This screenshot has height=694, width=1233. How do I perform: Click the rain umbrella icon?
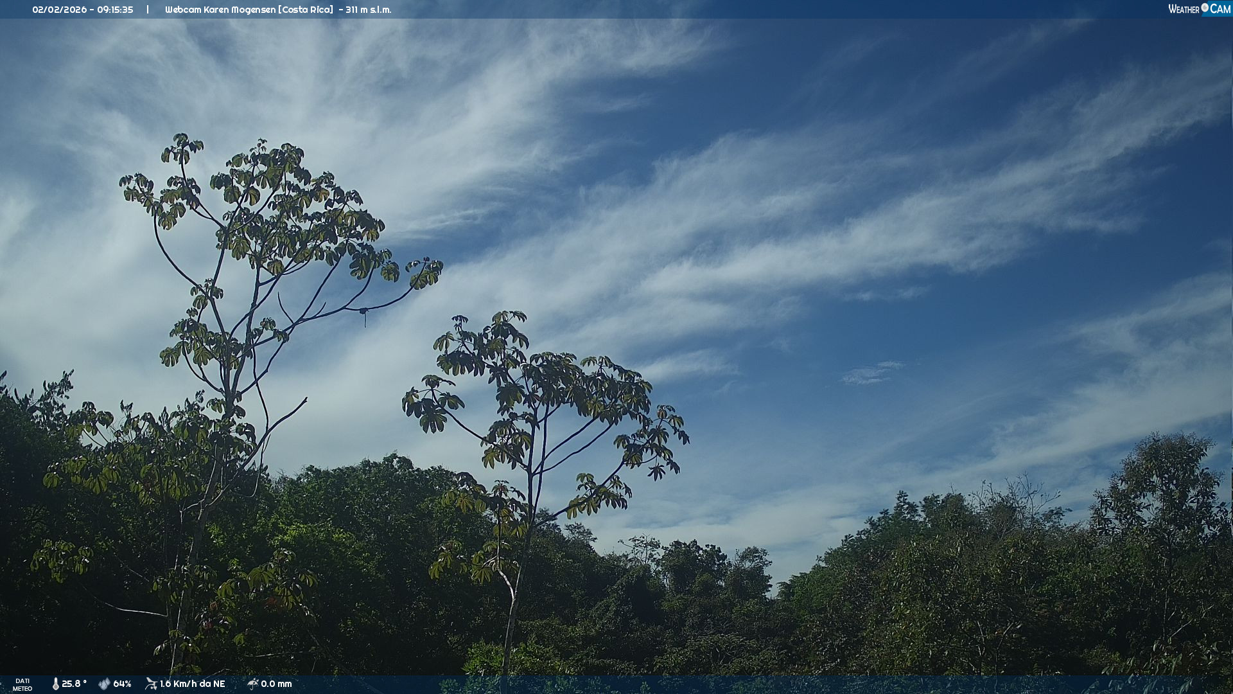tap(252, 684)
